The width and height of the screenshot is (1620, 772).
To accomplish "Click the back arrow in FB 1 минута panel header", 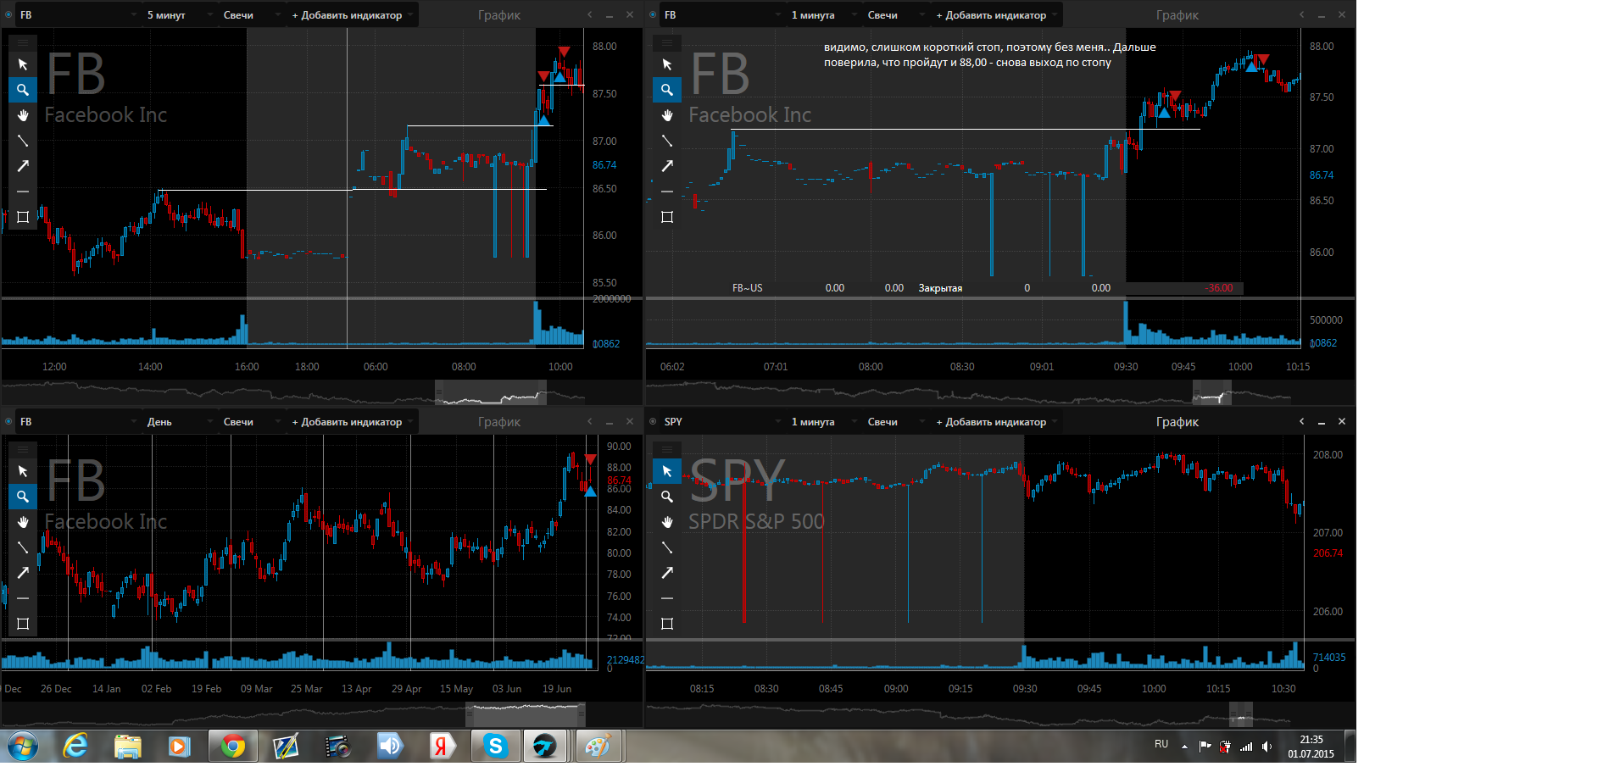I will pyautogui.click(x=1301, y=14).
